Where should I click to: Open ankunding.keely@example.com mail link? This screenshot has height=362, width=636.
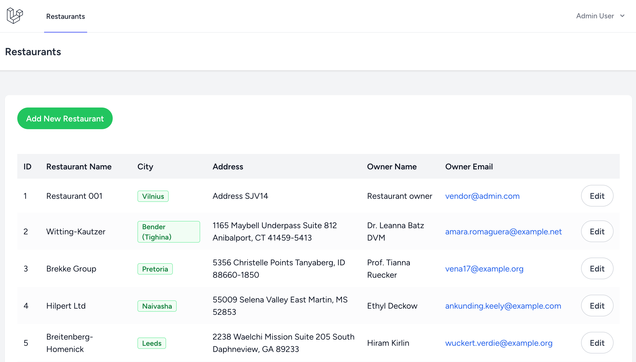(x=503, y=306)
